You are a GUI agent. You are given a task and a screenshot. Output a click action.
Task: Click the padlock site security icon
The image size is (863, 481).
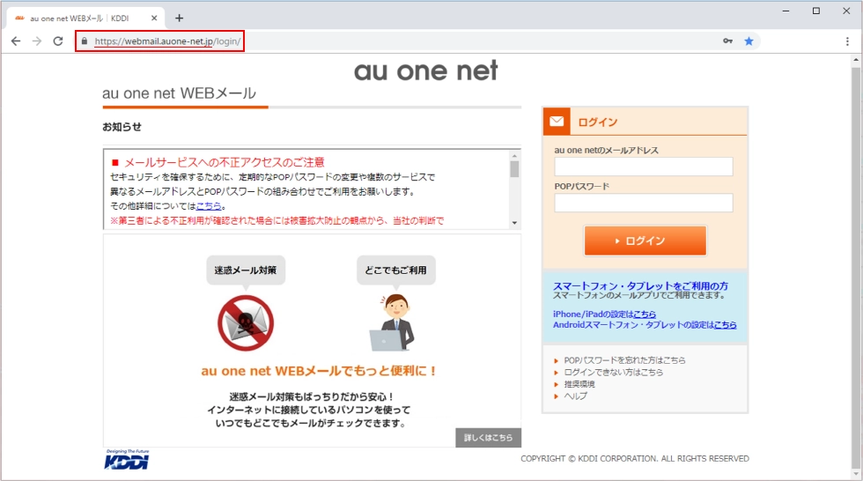85,41
